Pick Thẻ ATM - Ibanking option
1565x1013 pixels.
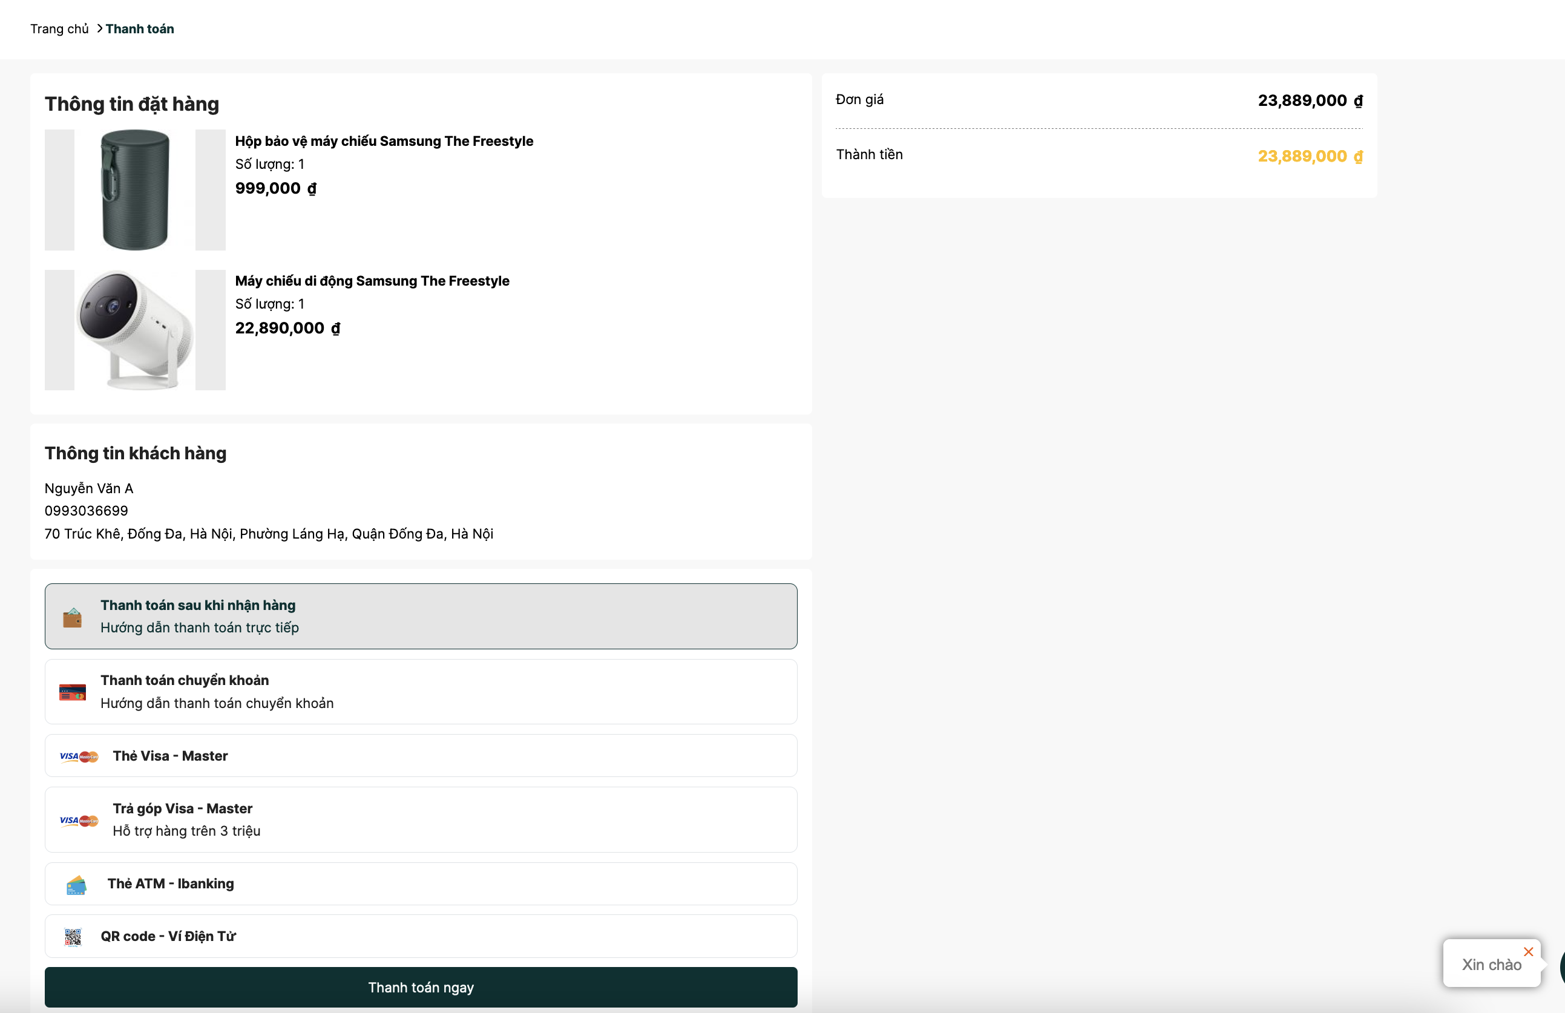click(x=421, y=884)
